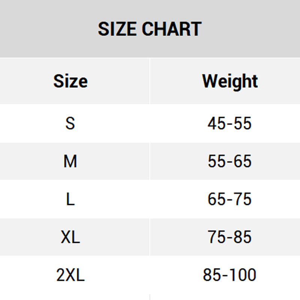The image size is (300, 300).
Task: Click the number 2 in the 2XL label
Action: [61, 275]
